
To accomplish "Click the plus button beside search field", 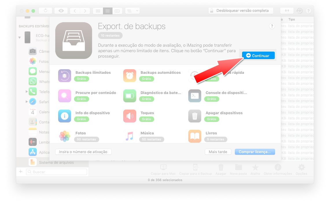I will click(x=21, y=172).
